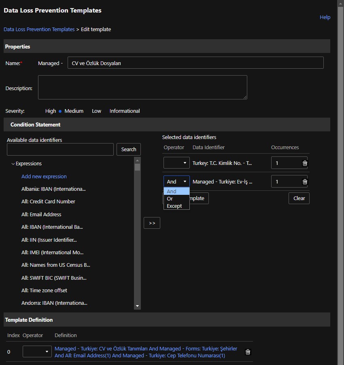Set severity to High
The height and width of the screenshot is (365, 344).
tap(51, 111)
